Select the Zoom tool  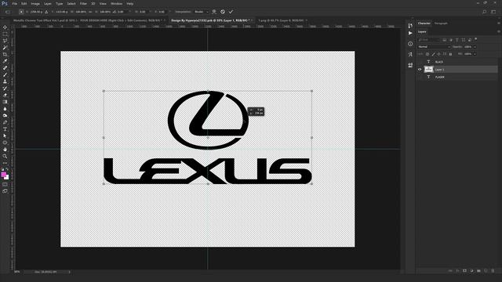tap(5, 157)
